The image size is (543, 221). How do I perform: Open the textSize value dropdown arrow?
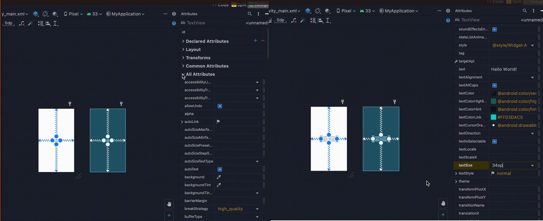[x=532, y=165]
